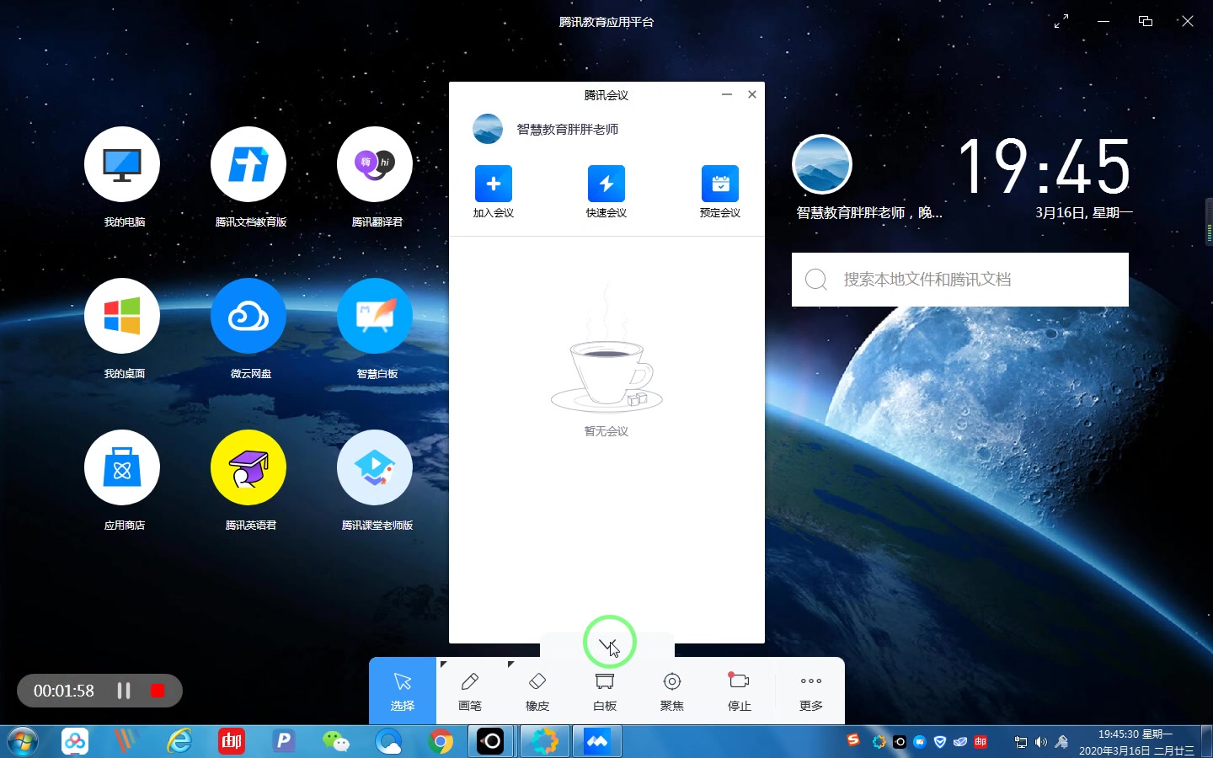Collapse the toolbar with down chevron
The image size is (1213, 758).
tap(607, 645)
